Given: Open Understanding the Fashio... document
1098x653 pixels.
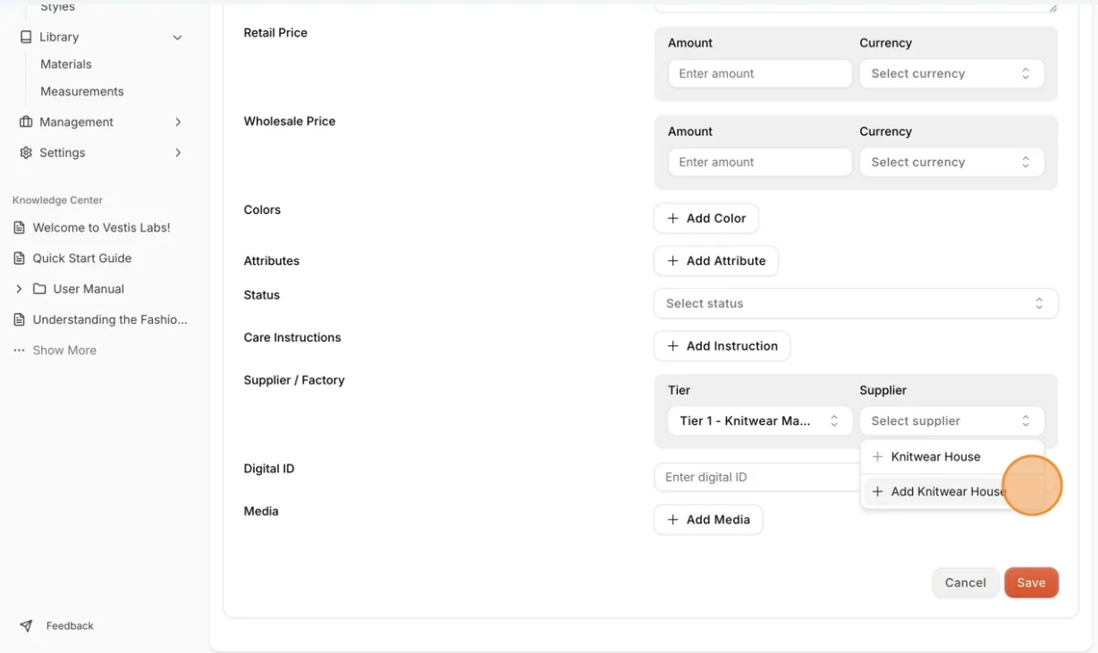Looking at the screenshot, I should [110, 319].
